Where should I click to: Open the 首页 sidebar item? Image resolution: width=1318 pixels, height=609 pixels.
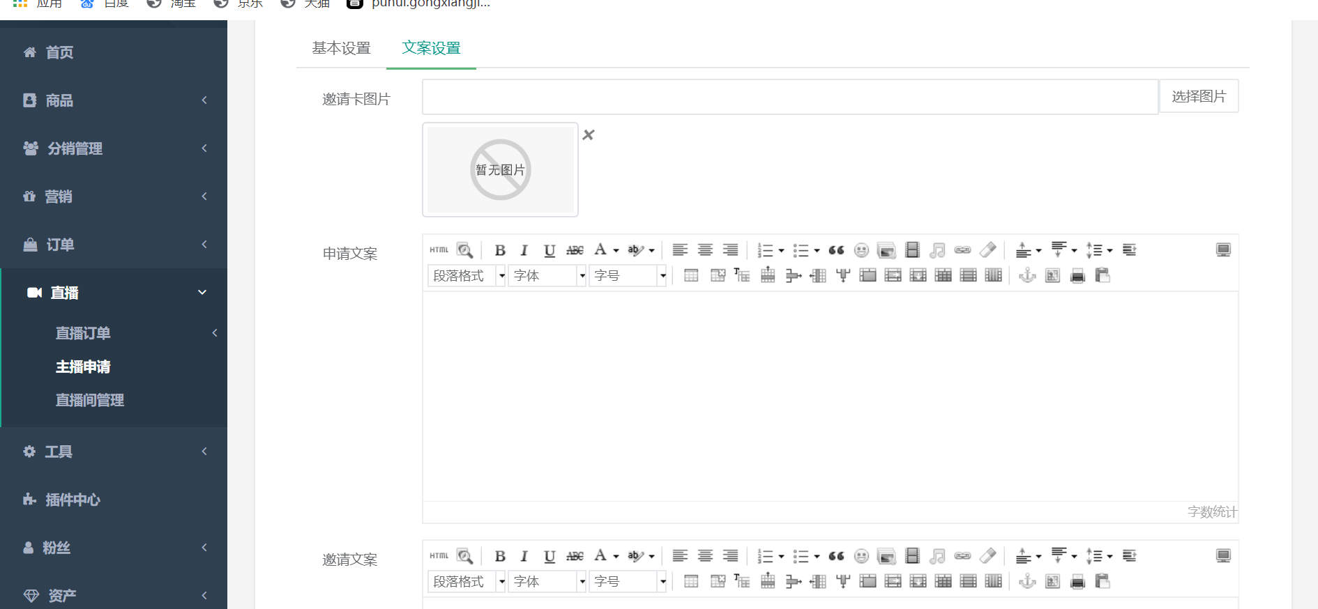(114, 52)
